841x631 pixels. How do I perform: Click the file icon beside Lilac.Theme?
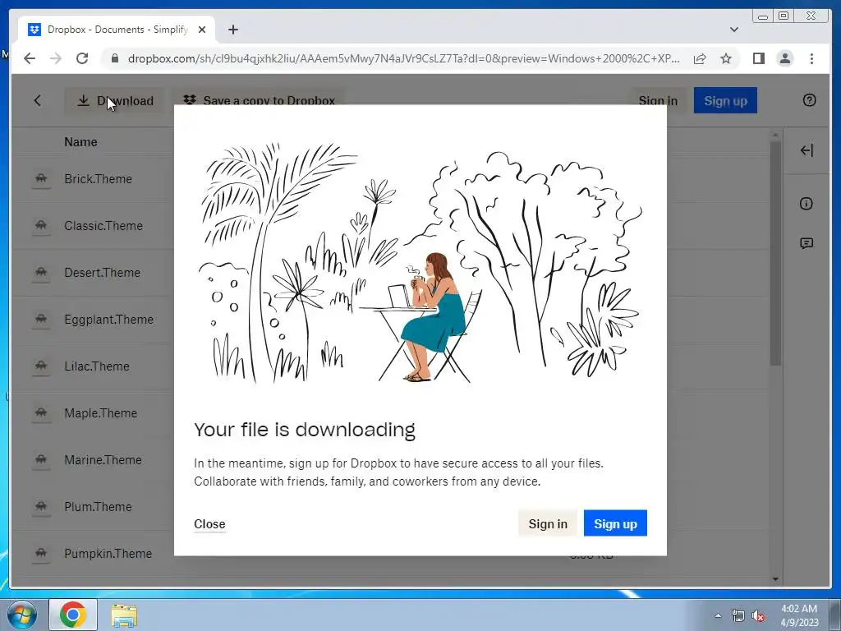click(41, 366)
